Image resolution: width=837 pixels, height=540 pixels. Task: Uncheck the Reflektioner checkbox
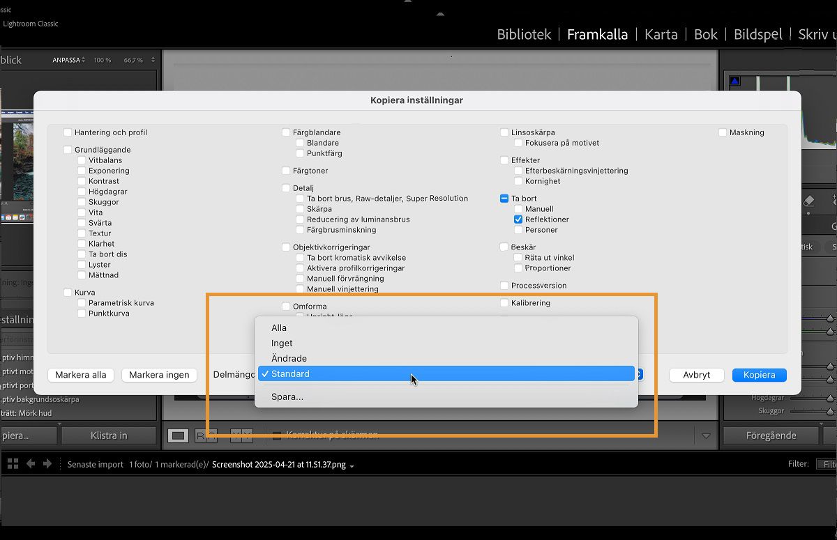click(x=518, y=219)
